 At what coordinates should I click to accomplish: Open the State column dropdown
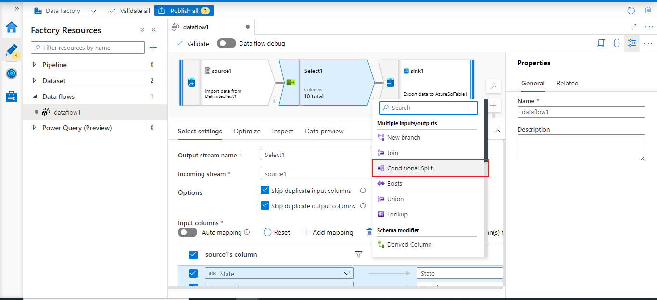point(347,274)
